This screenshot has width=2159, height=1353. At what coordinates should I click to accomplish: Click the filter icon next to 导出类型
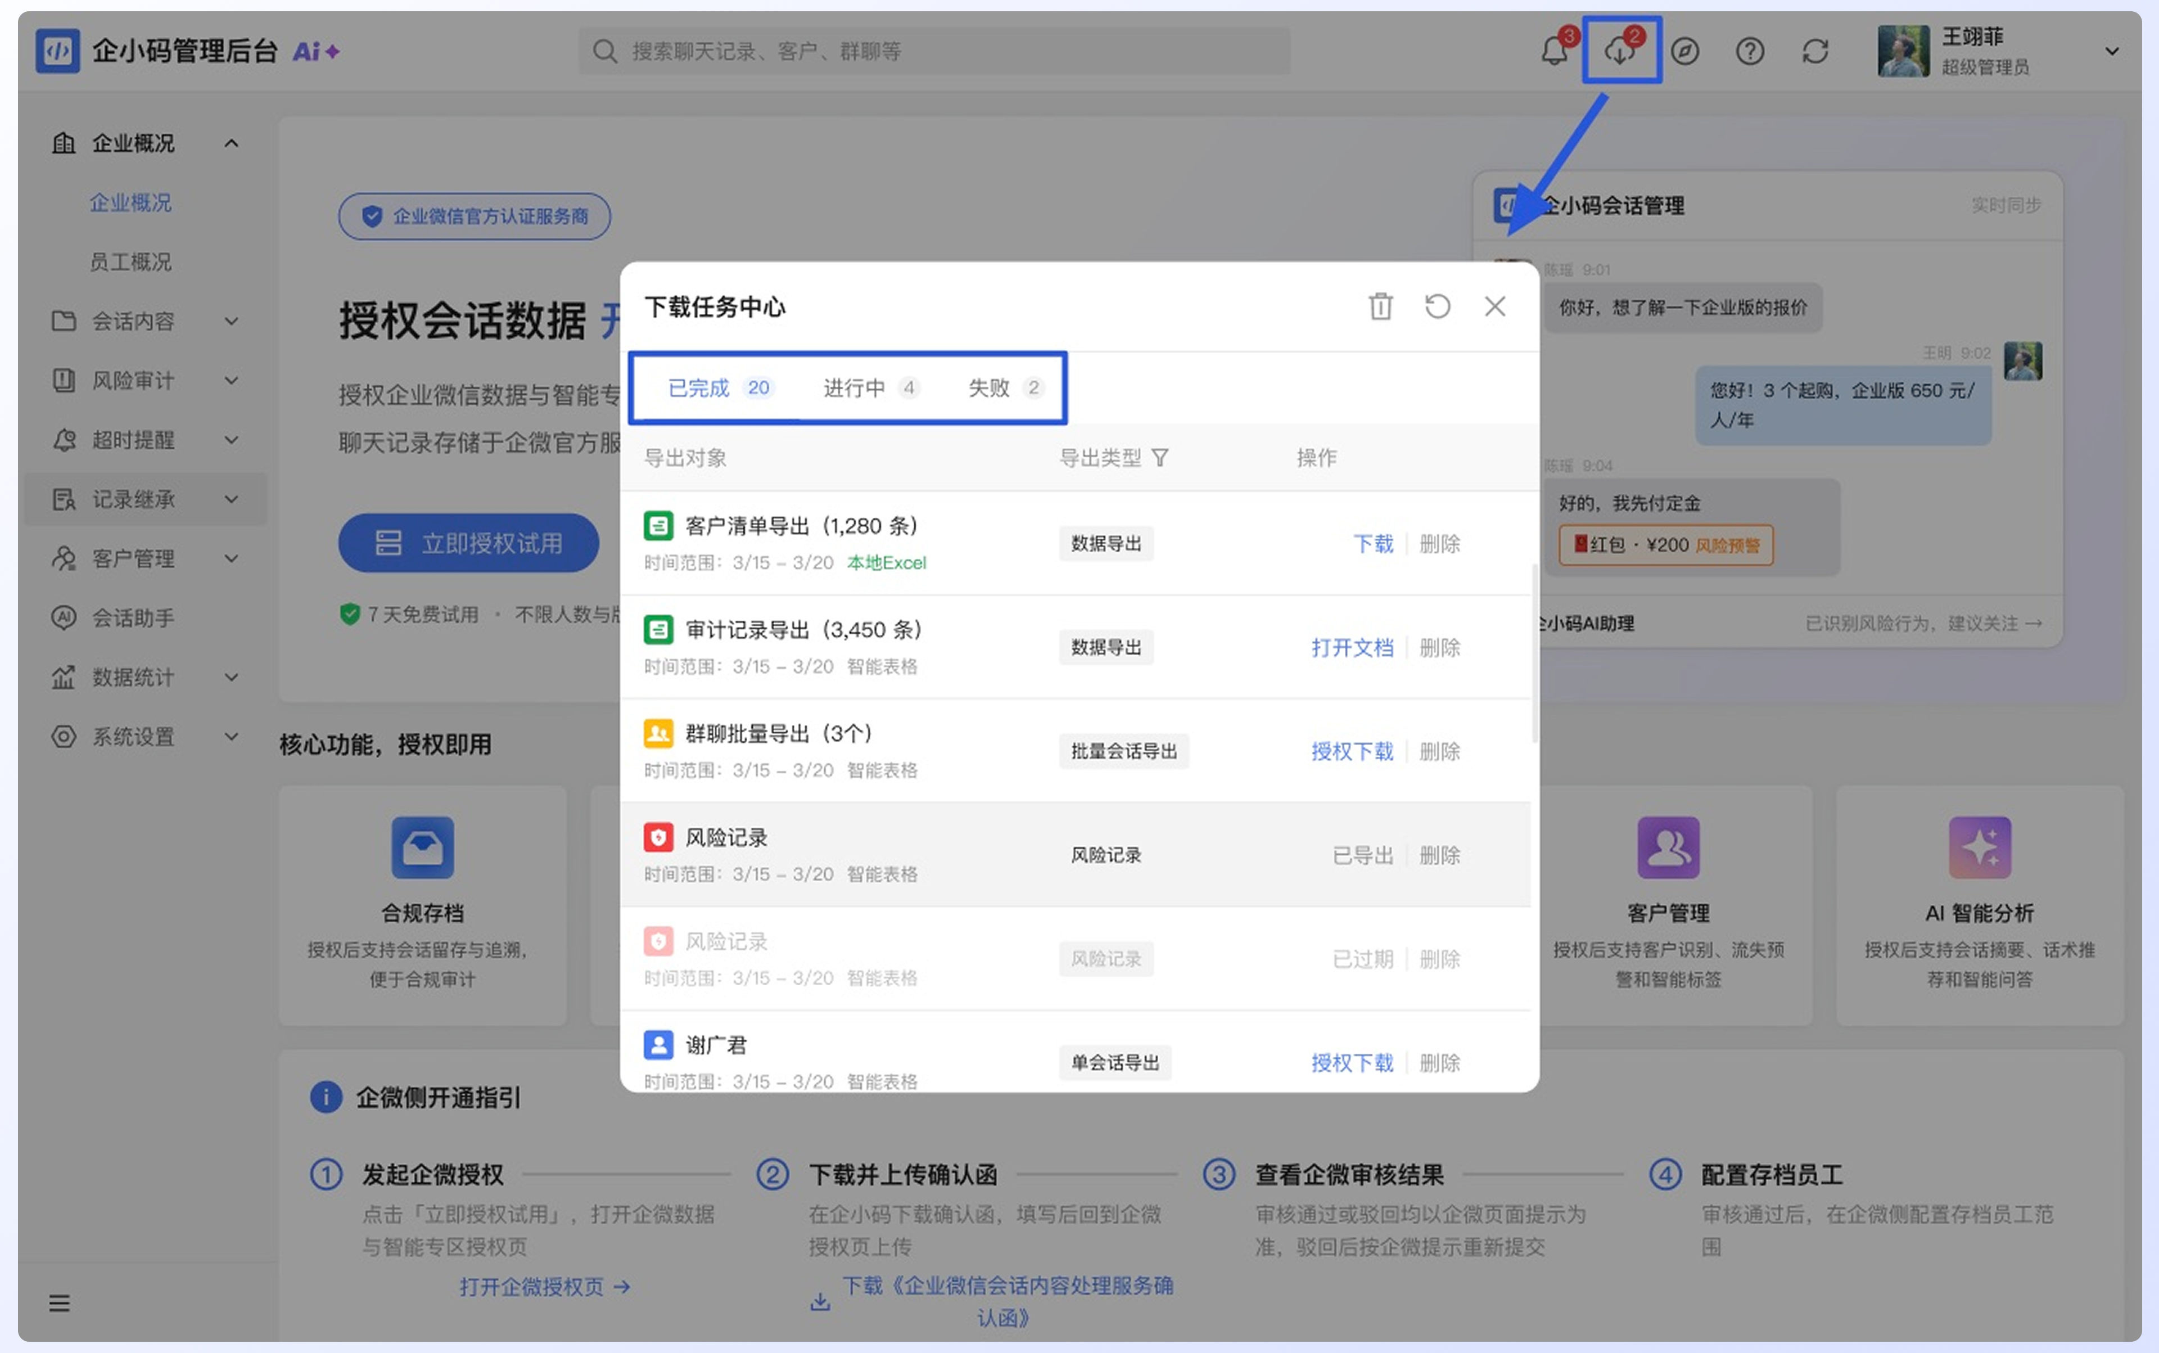1160,458
